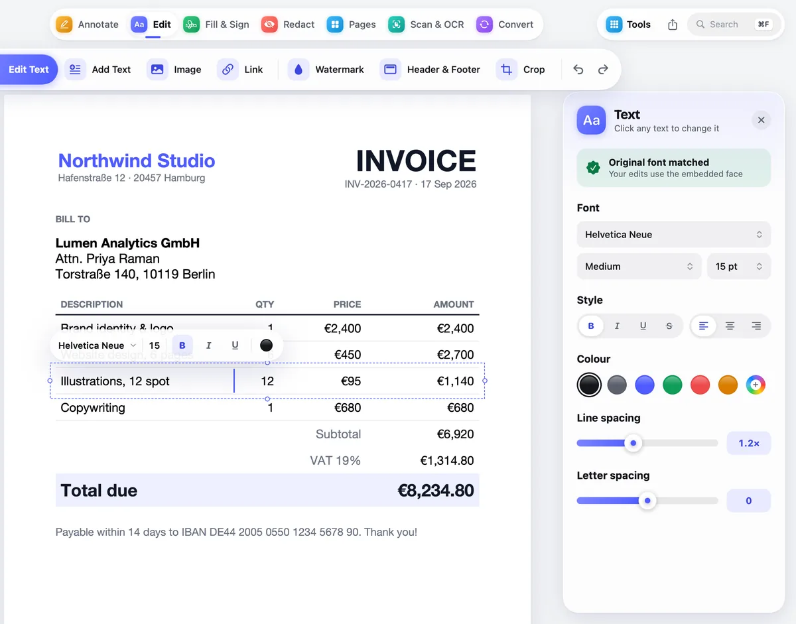Click the INVOICE title text
Image resolution: width=796 pixels, height=624 pixels.
(x=416, y=161)
